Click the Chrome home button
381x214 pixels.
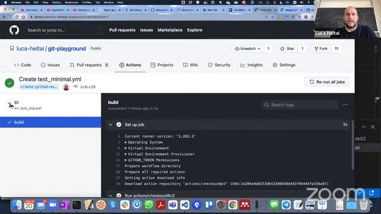coord(23,17)
